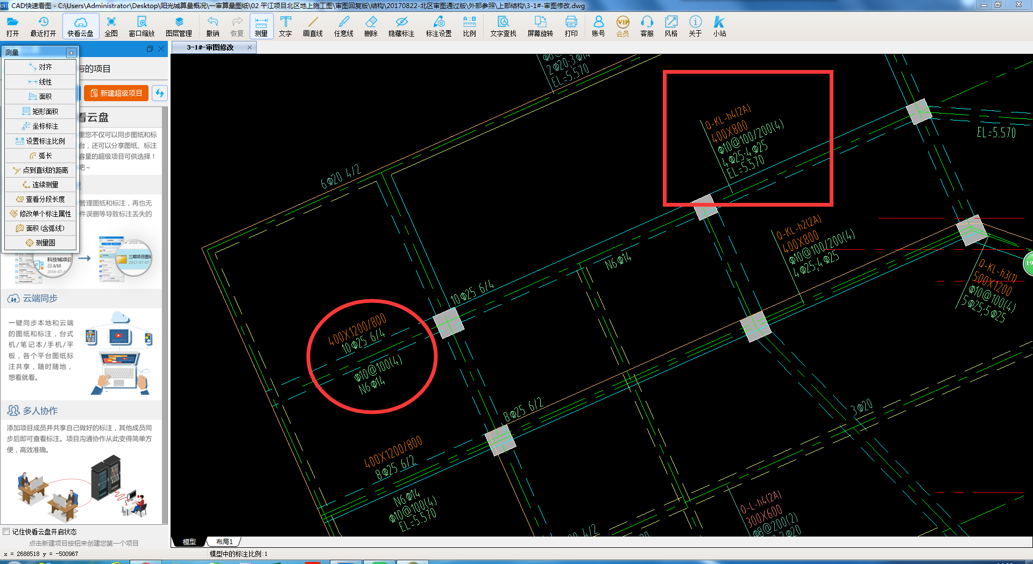This screenshot has width=1033, height=564.
Task: Undo last action with 撤销
Action: pos(213,26)
